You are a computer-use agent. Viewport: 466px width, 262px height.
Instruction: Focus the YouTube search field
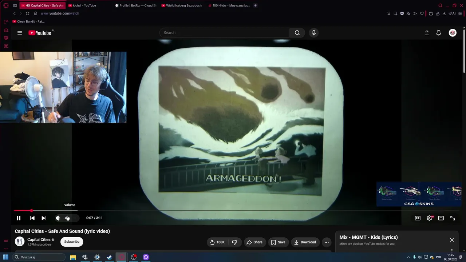point(225,33)
